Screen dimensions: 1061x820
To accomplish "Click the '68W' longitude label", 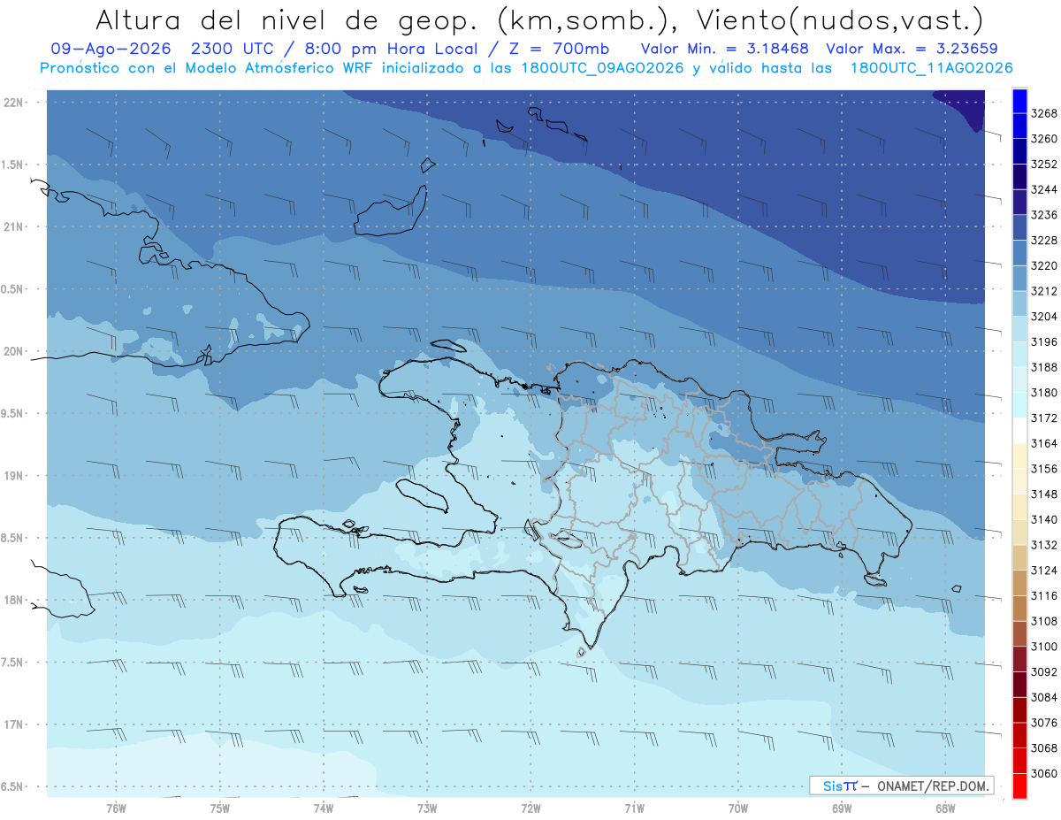I will 945,809.
